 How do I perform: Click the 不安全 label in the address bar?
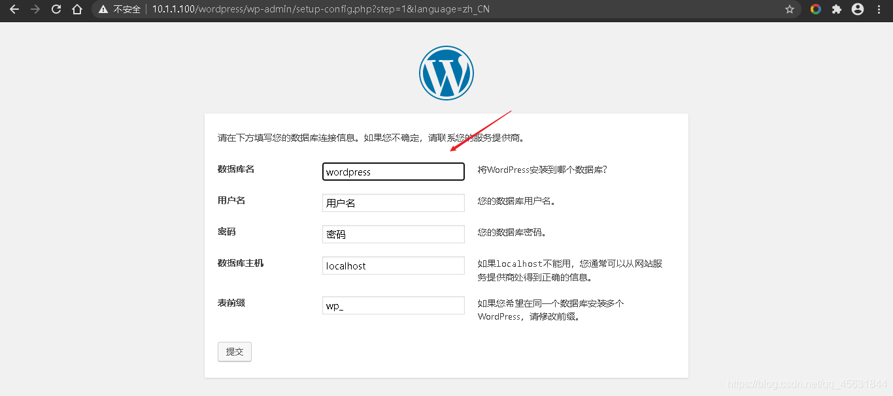click(x=127, y=9)
